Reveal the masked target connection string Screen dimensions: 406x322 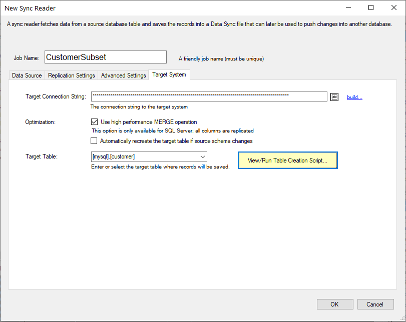pyautogui.click(x=335, y=97)
